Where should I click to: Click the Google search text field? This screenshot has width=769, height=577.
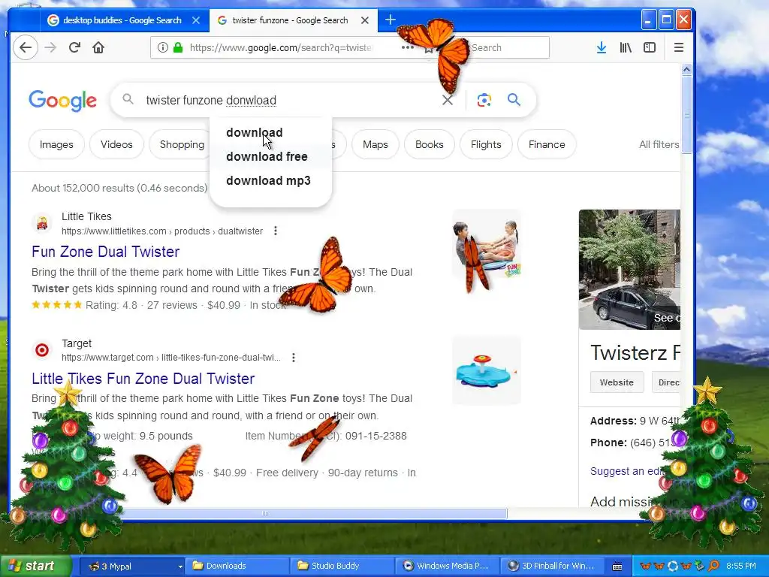tap(289, 100)
